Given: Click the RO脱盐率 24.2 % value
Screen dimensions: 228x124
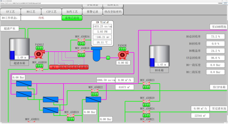Looking at the screenshot, I should click(216, 51).
